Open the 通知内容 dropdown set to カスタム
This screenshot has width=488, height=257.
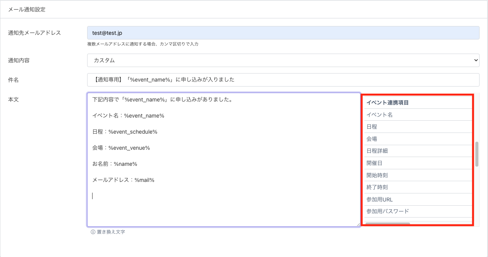tap(283, 60)
